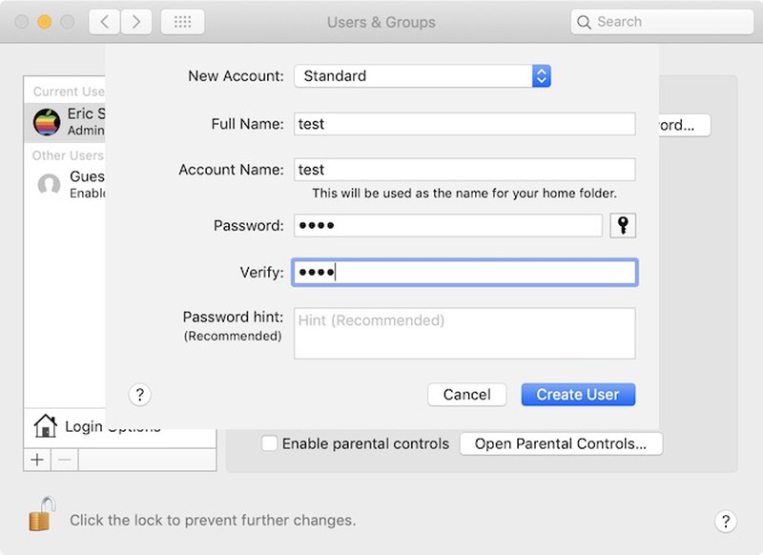The image size is (763, 555).
Task: Click the back navigation arrow
Action: 104,20
